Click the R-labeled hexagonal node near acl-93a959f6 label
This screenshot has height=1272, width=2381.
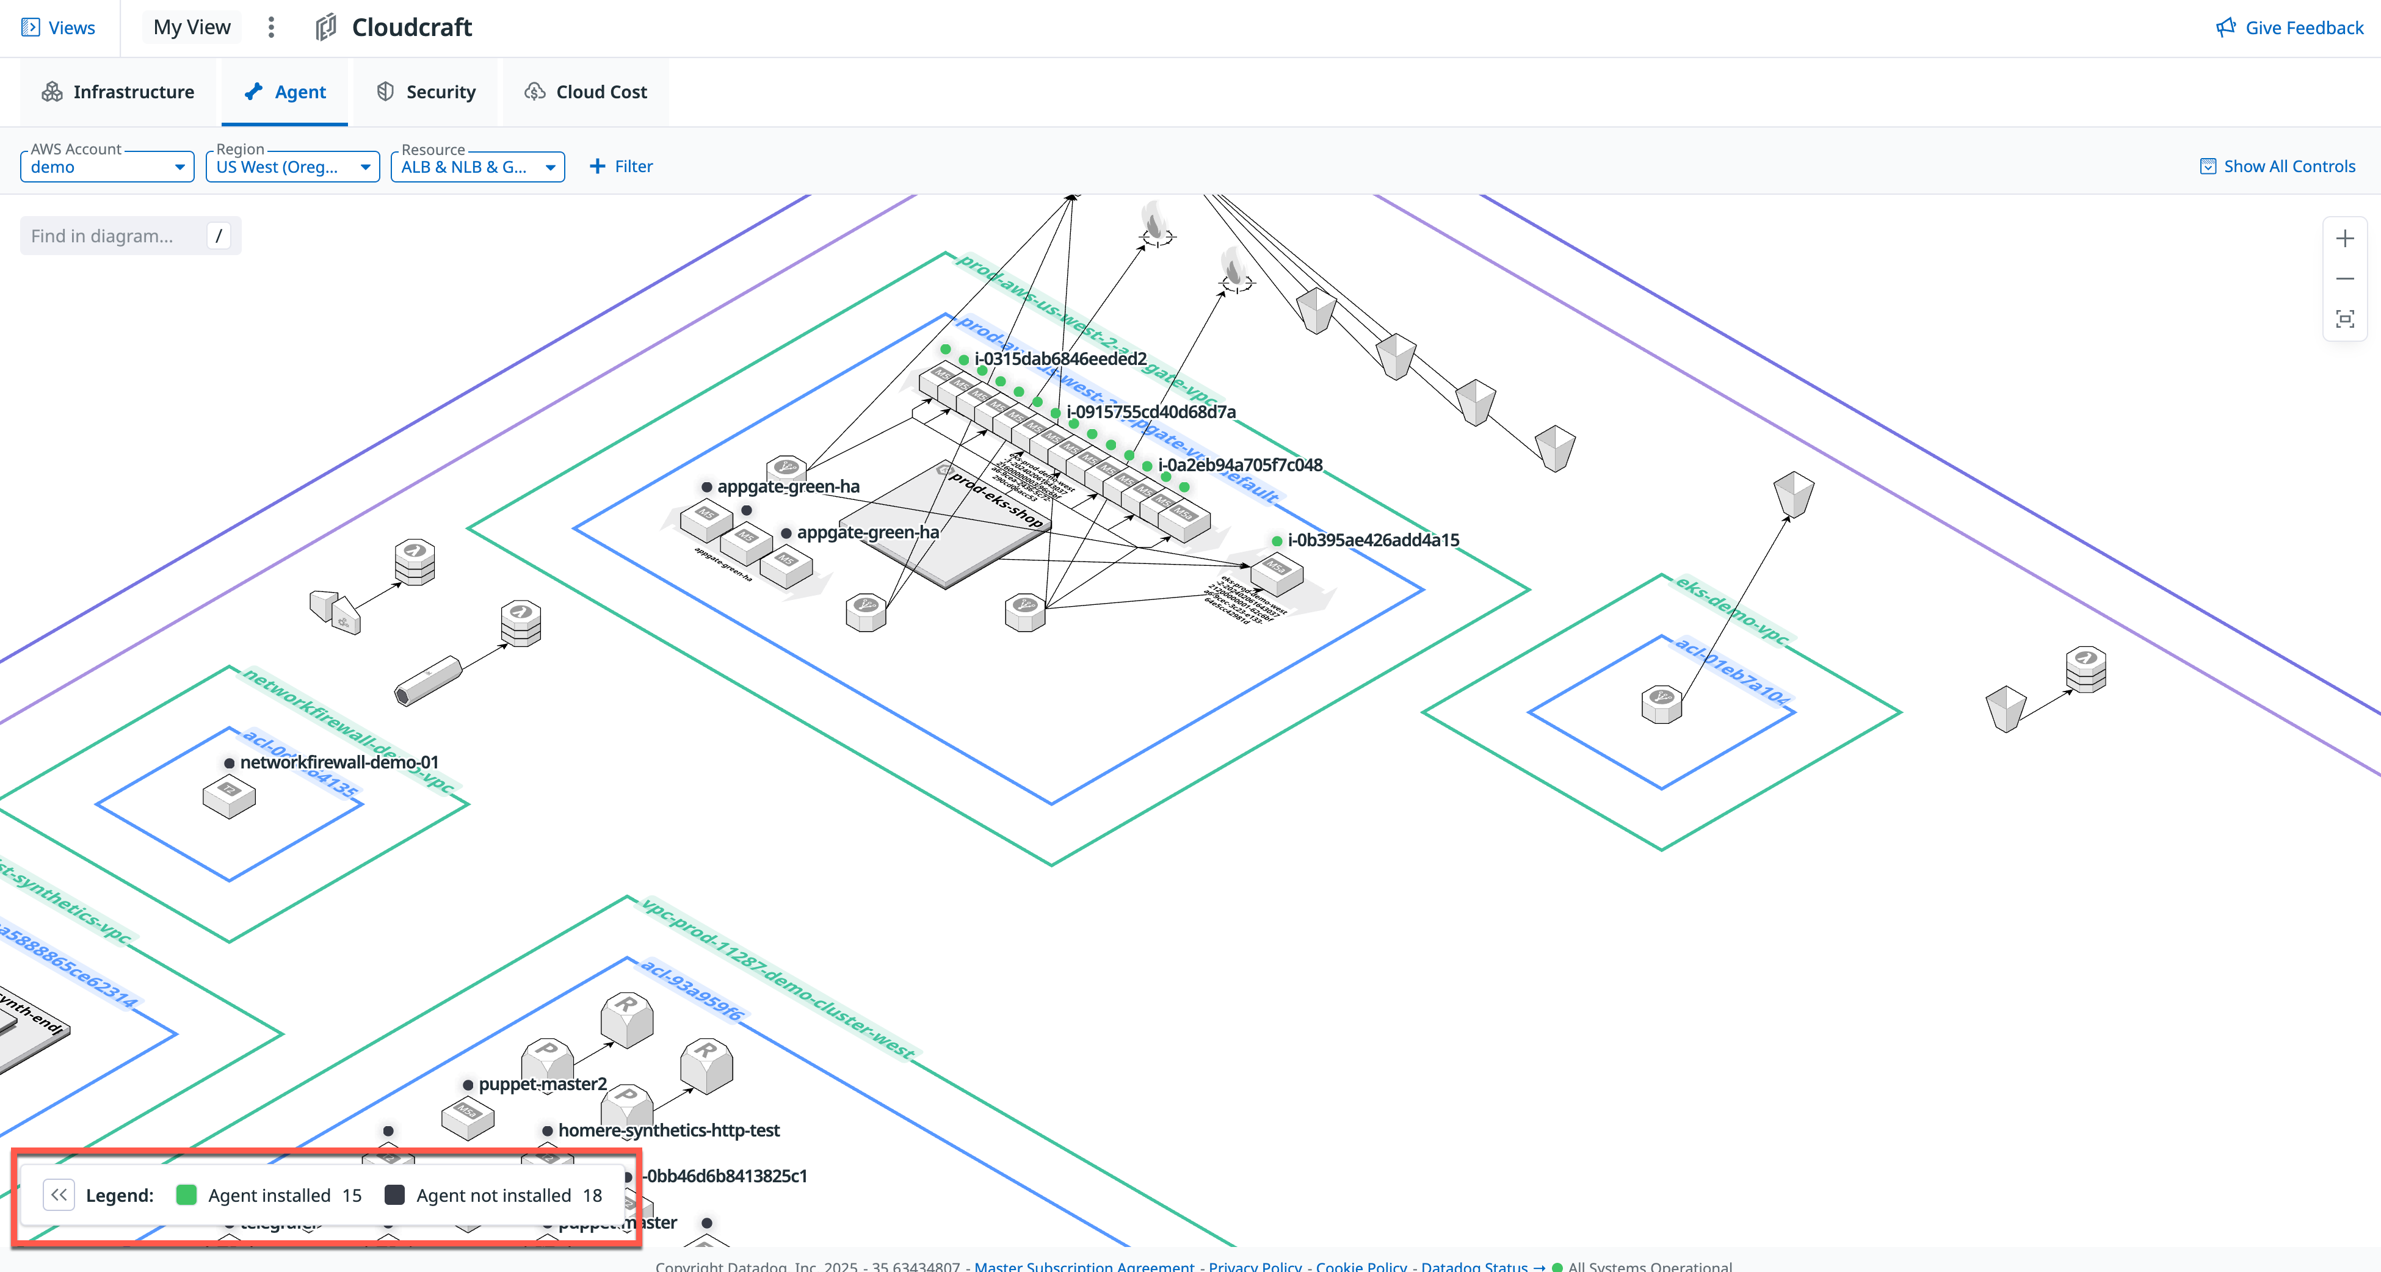(626, 1020)
